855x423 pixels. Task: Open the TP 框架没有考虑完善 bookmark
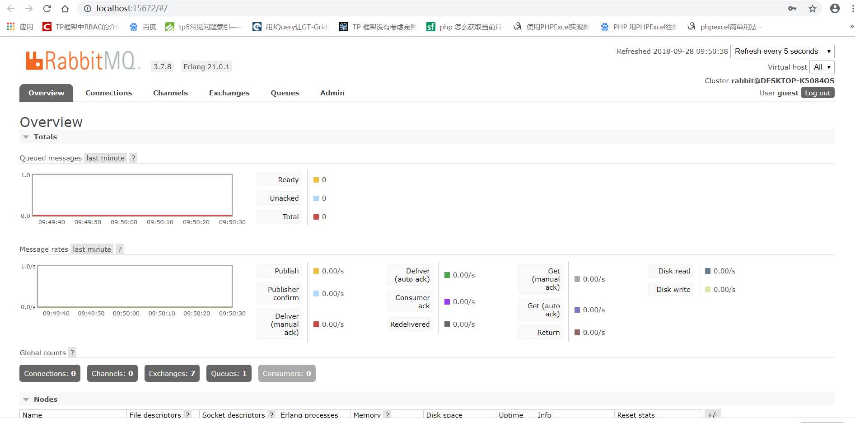[x=378, y=27]
